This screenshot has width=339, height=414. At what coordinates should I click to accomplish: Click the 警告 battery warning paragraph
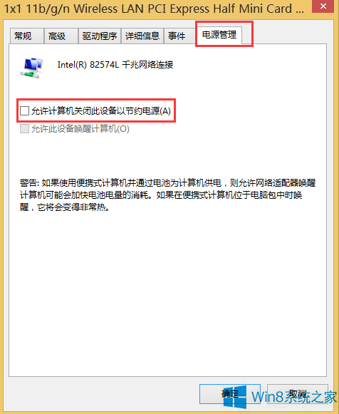[x=168, y=195]
